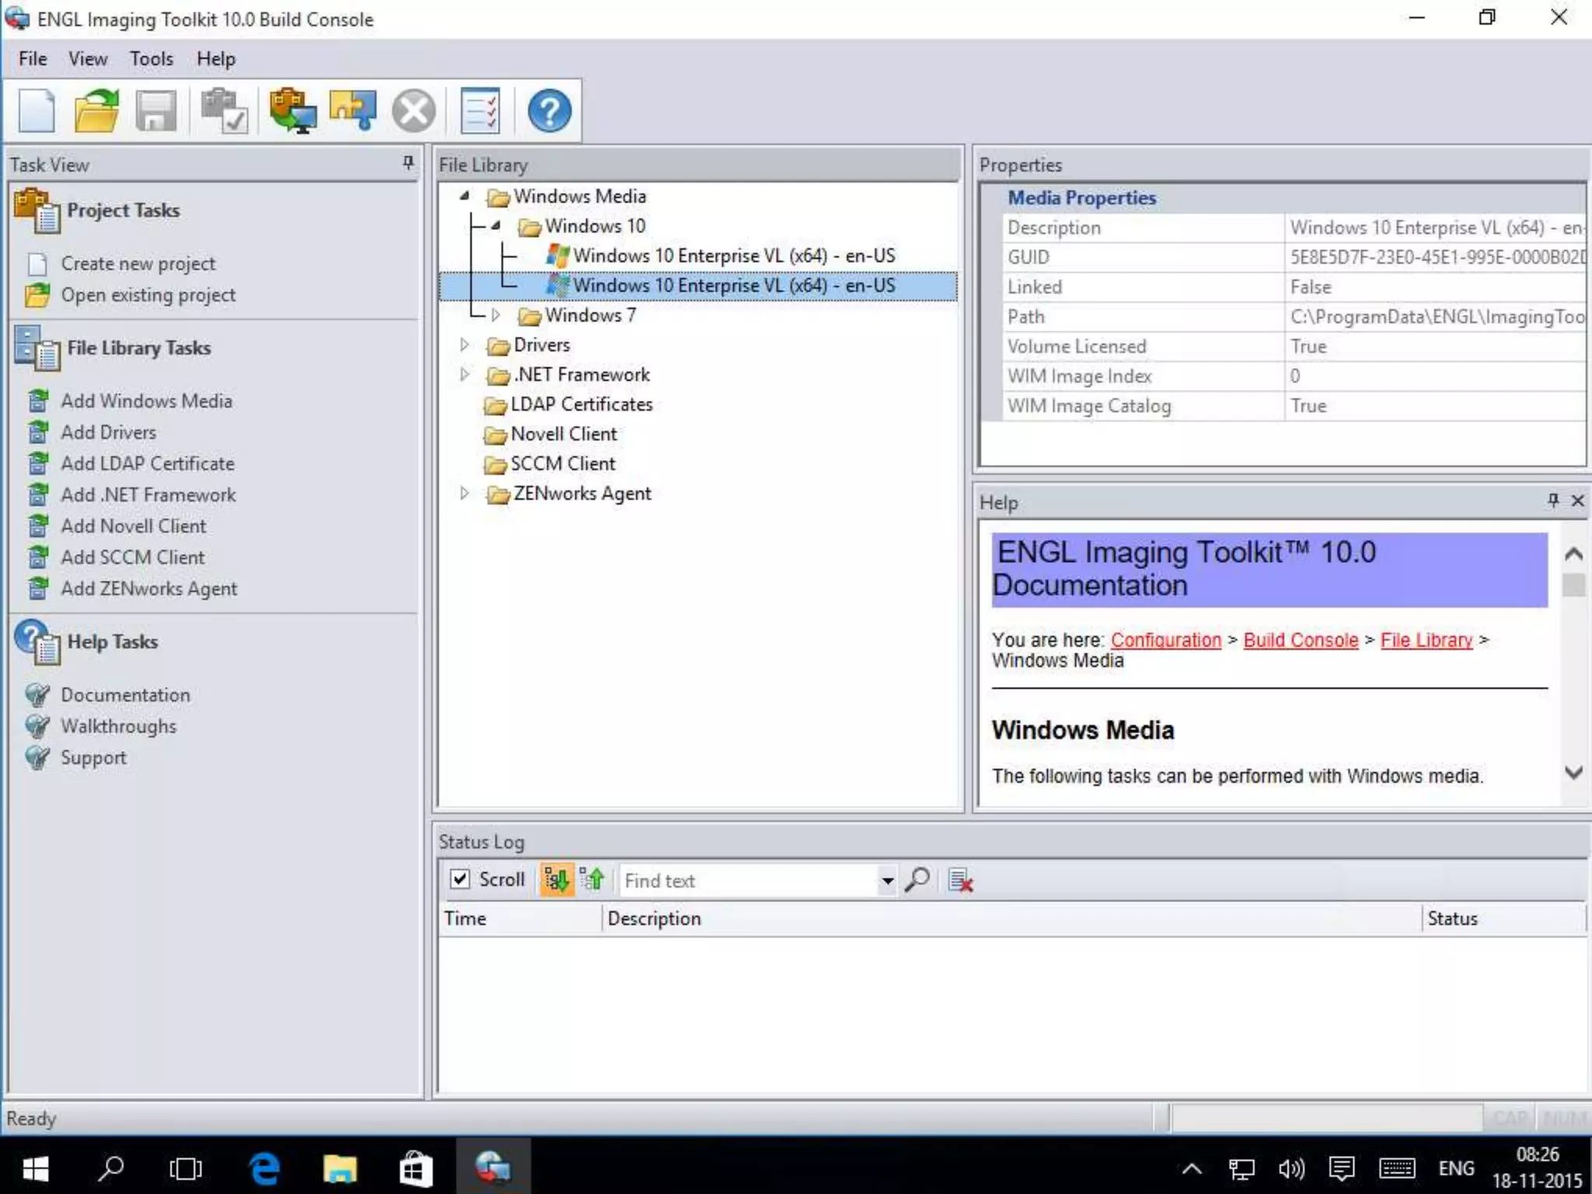Click Add LDAP Certificate task

coord(148,463)
